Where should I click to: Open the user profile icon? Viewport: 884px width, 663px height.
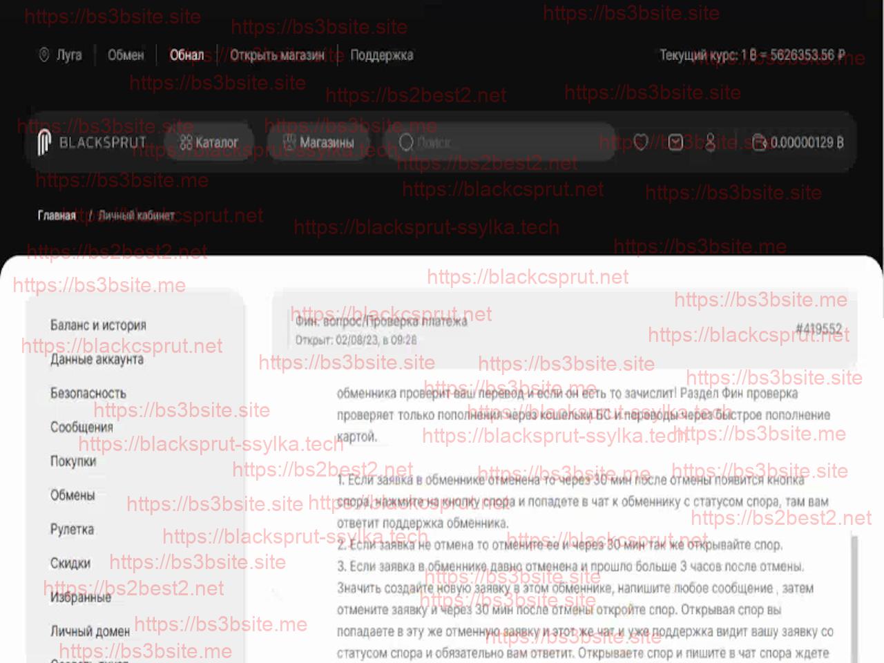coord(711,142)
